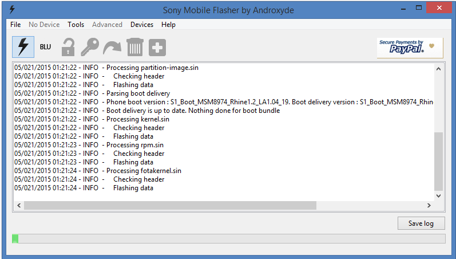Click the 'Processing rpm.sin' log line
The width and height of the screenshot is (456, 259).
pos(89,145)
